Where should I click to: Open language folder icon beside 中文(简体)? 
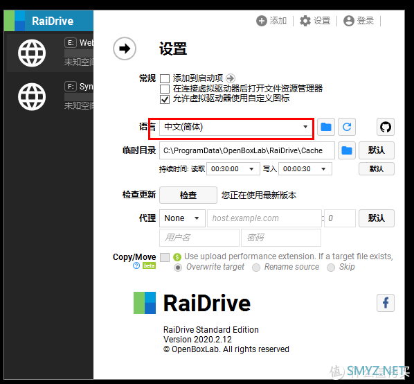[326, 127]
